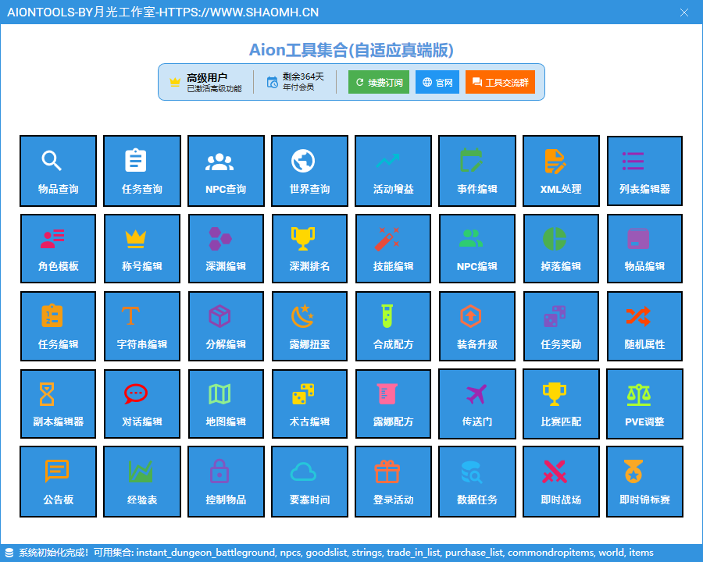Open the 要塞时间 cloud tile
The image size is (703, 562).
(x=310, y=482)
